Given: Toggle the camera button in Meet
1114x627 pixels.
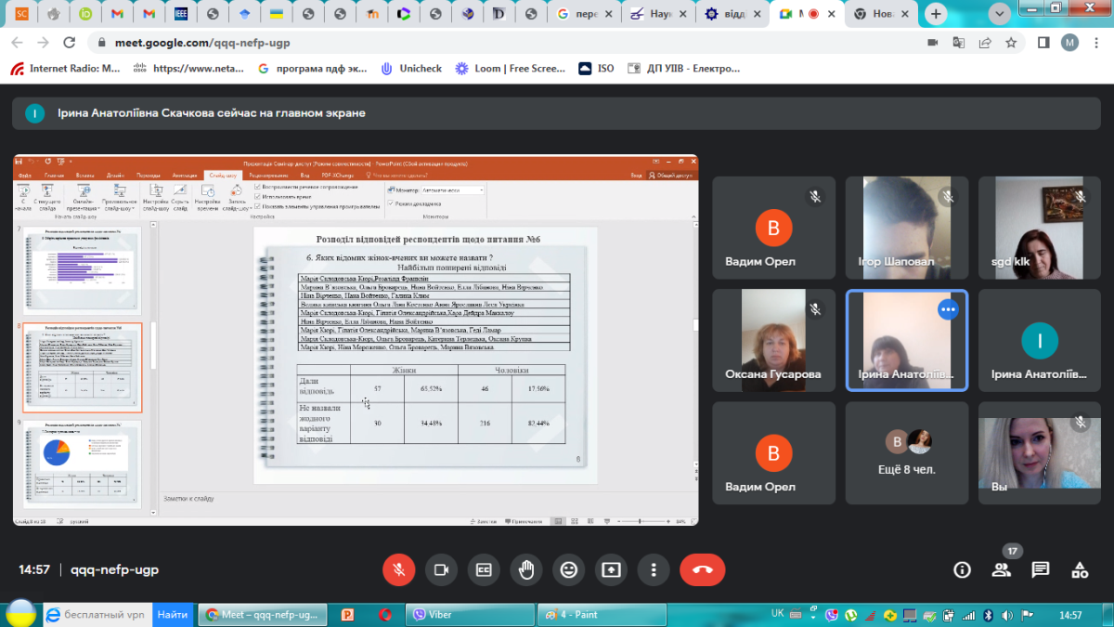Looking at the screenshot, I should pos(441,569).
